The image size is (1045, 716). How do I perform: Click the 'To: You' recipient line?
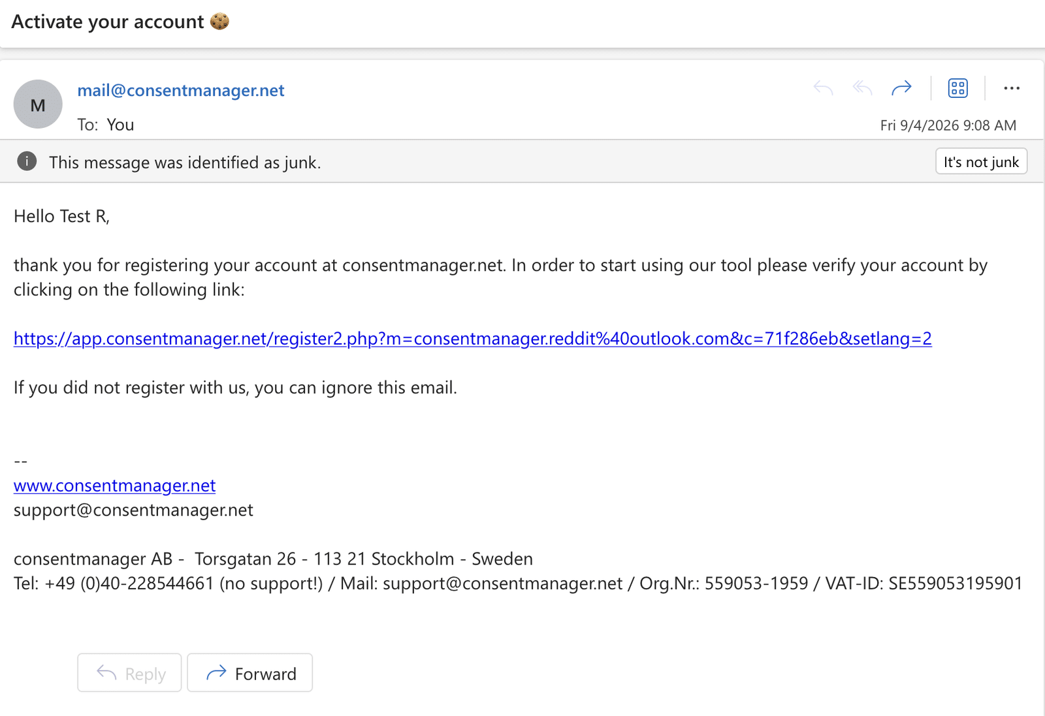106,125
